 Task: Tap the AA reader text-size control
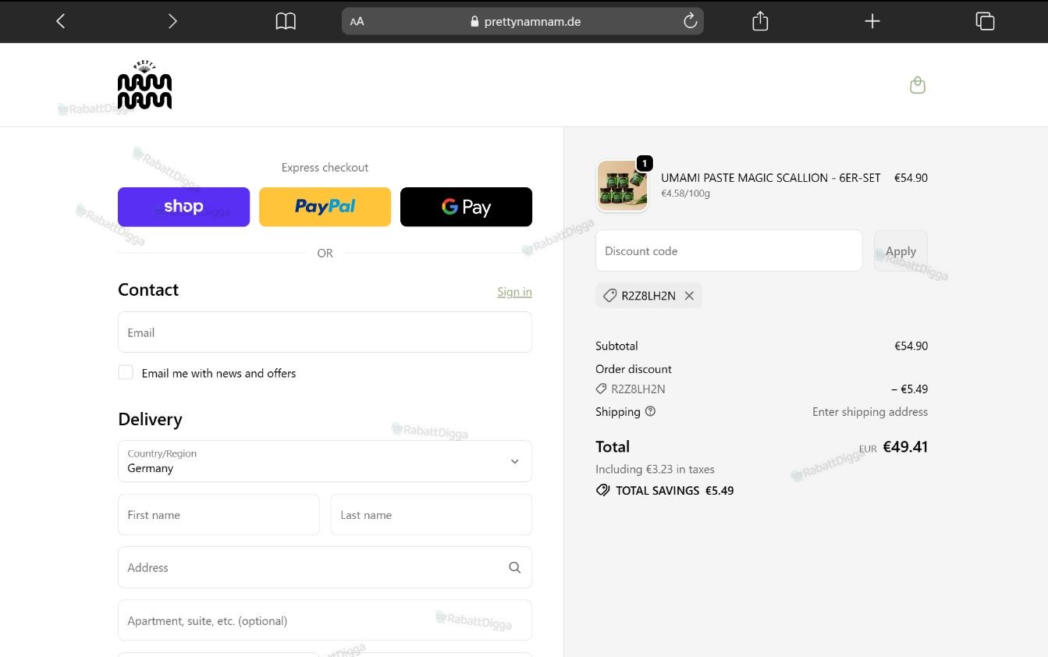pos(357,22)
